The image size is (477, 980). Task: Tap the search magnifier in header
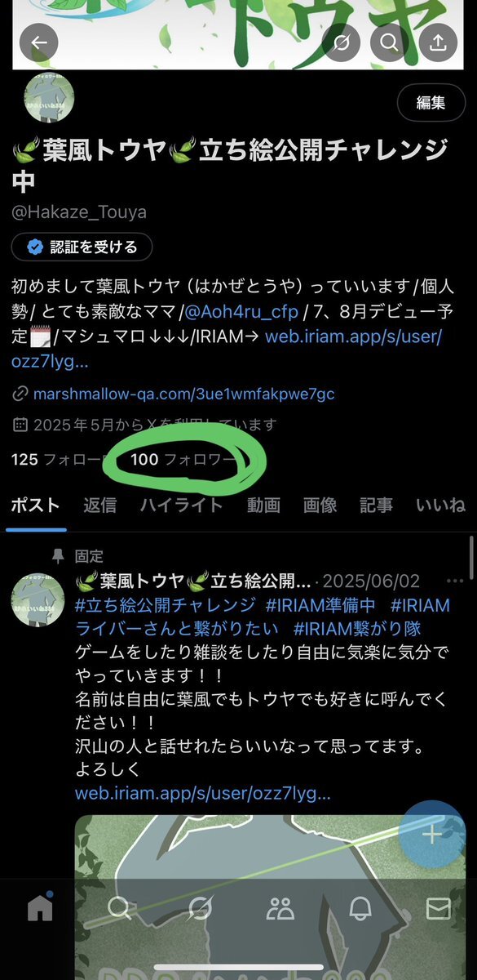click(390, 44)
